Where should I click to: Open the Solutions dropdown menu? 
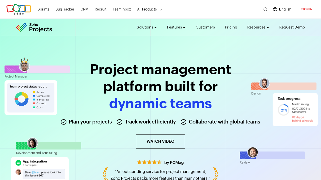tap(147, 27)
